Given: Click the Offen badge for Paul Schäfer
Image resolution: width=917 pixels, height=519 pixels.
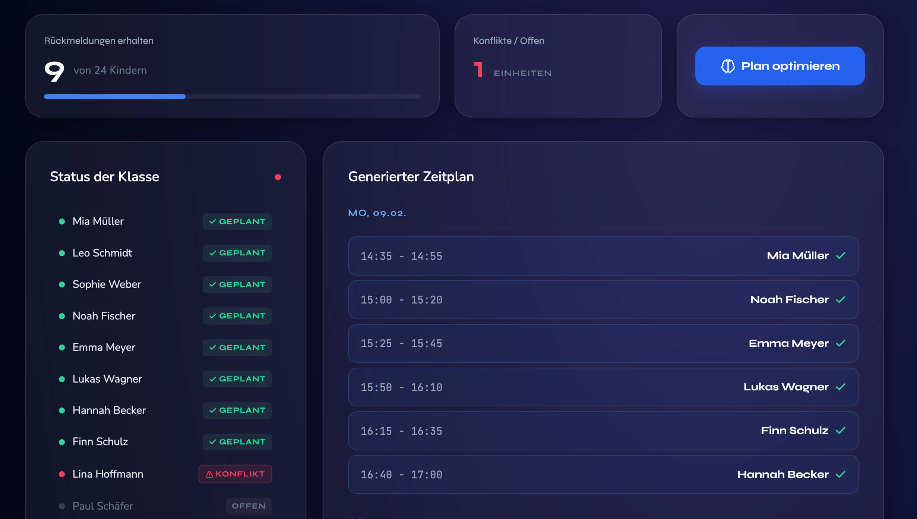Looking at the screenshot, I should (249, 506).
